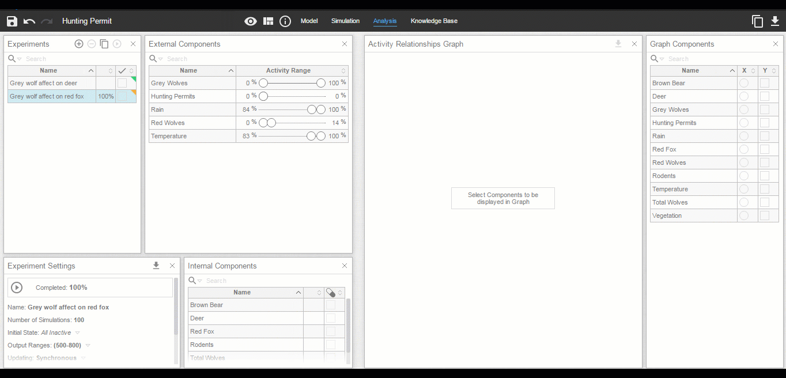Switch to the Model tab

point(309,21)
